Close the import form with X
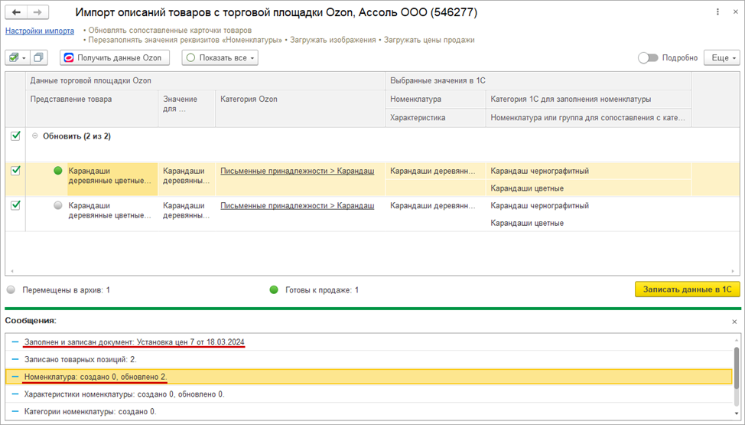745x425 pixels. click(734, 13)
